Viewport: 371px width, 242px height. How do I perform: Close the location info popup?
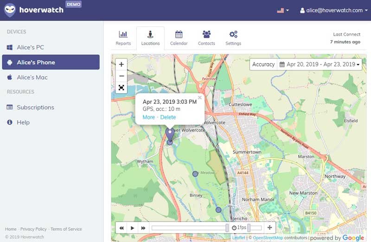[x=200, y=97]
